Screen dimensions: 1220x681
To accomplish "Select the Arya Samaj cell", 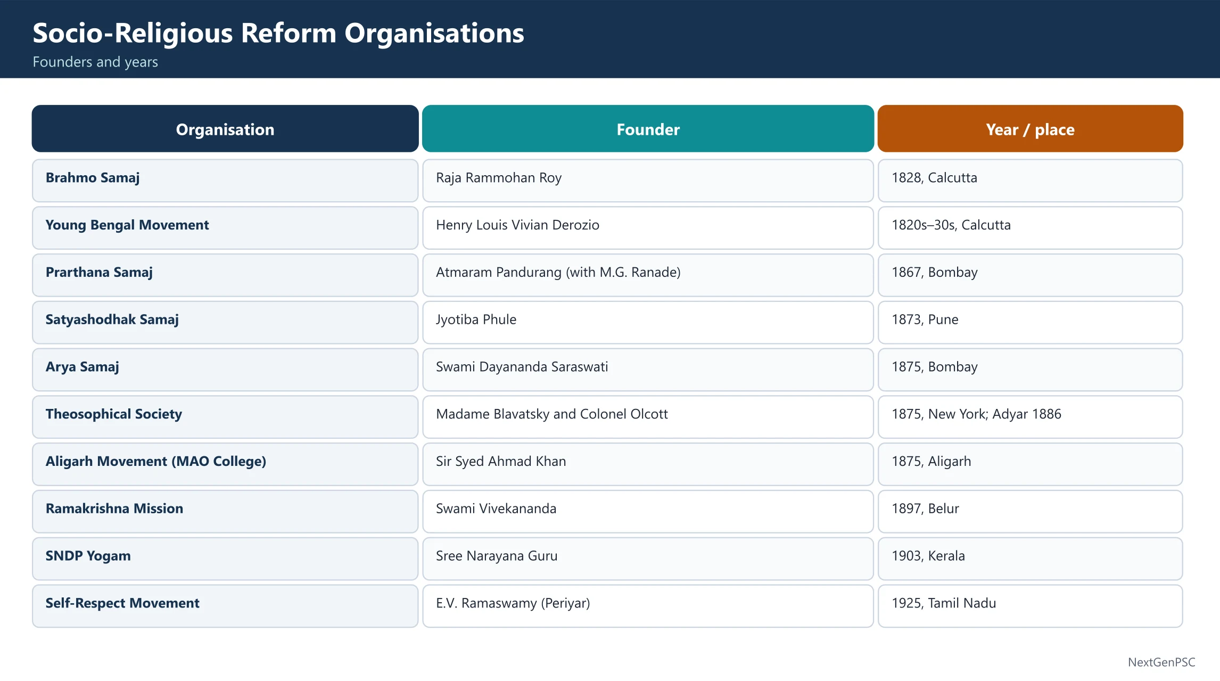I will point(225,370).
